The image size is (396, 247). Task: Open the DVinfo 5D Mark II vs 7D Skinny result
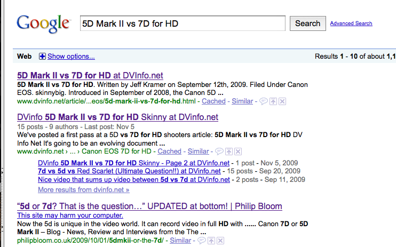118,117
